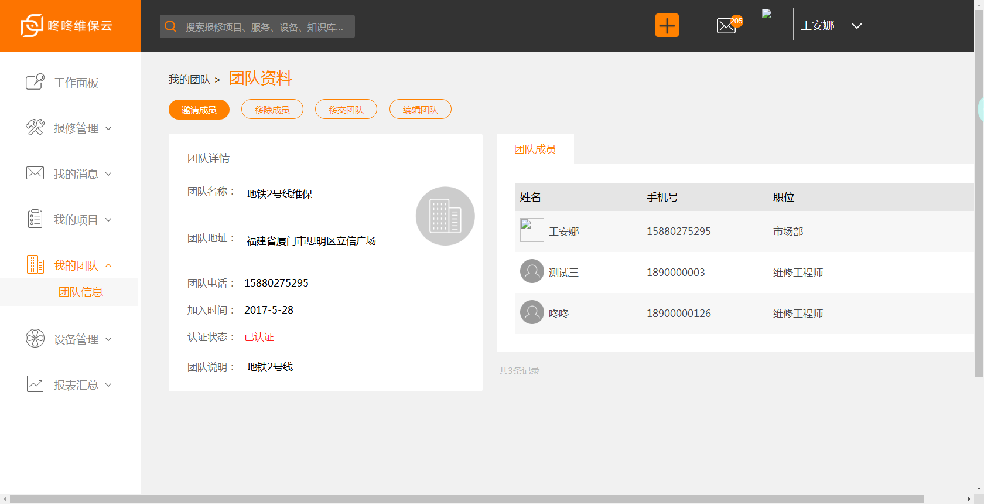The height and width of the screenshot is (504, 984).
Task: Click the search magnifier icon
Action: (x=170, y=26)
